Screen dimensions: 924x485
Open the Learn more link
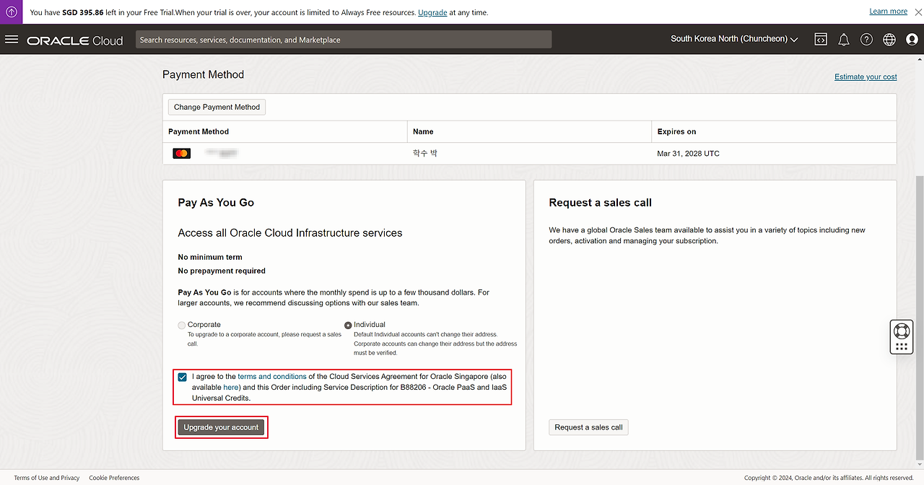click(888, 12)
